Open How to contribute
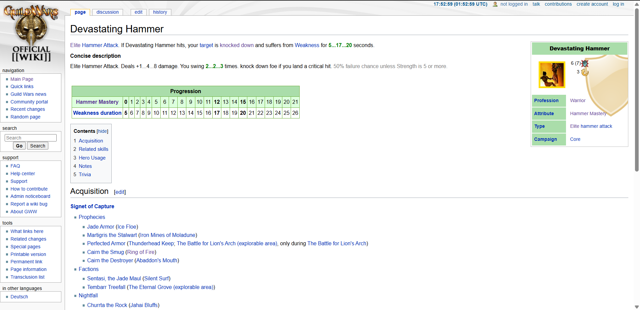Viewport: 640px width, 310px height. pyautogui.click(x=29, y=189)
